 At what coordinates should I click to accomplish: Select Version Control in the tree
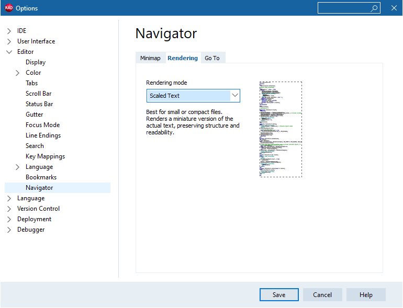click(39, 209)
